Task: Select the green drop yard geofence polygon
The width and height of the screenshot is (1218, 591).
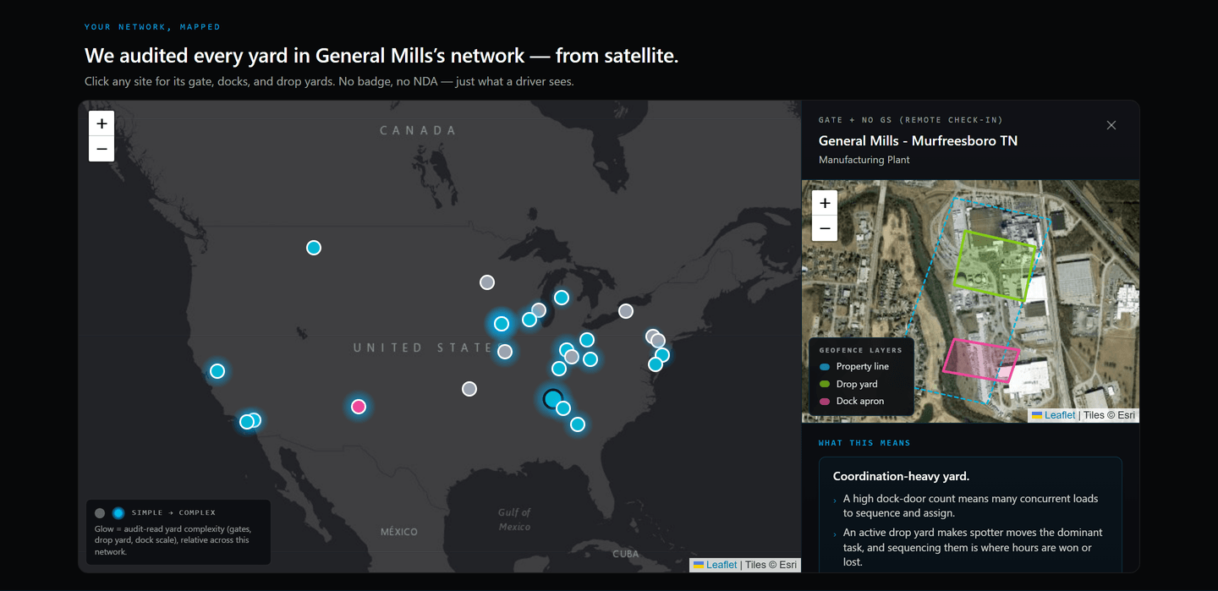Action: pos(995,265)
